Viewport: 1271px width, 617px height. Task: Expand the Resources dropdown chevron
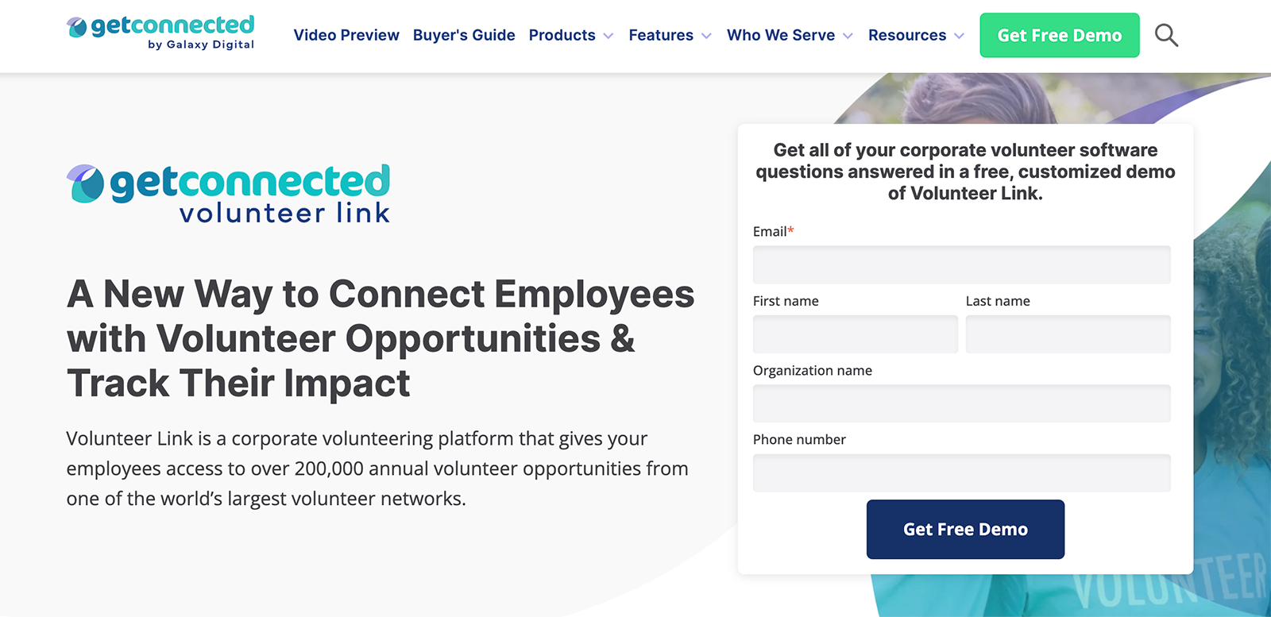pyautogui.click(x=959, y=36)
